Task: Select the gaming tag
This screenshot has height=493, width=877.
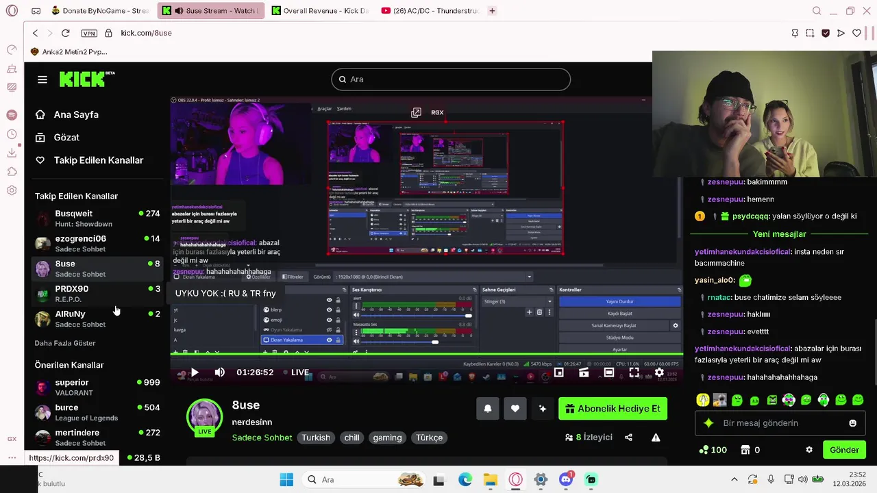Action: 387,438
